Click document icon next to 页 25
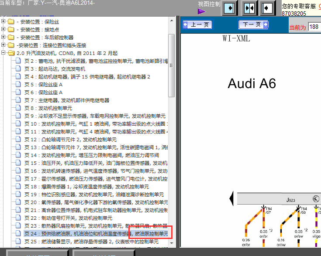 (x=18, y=241)
